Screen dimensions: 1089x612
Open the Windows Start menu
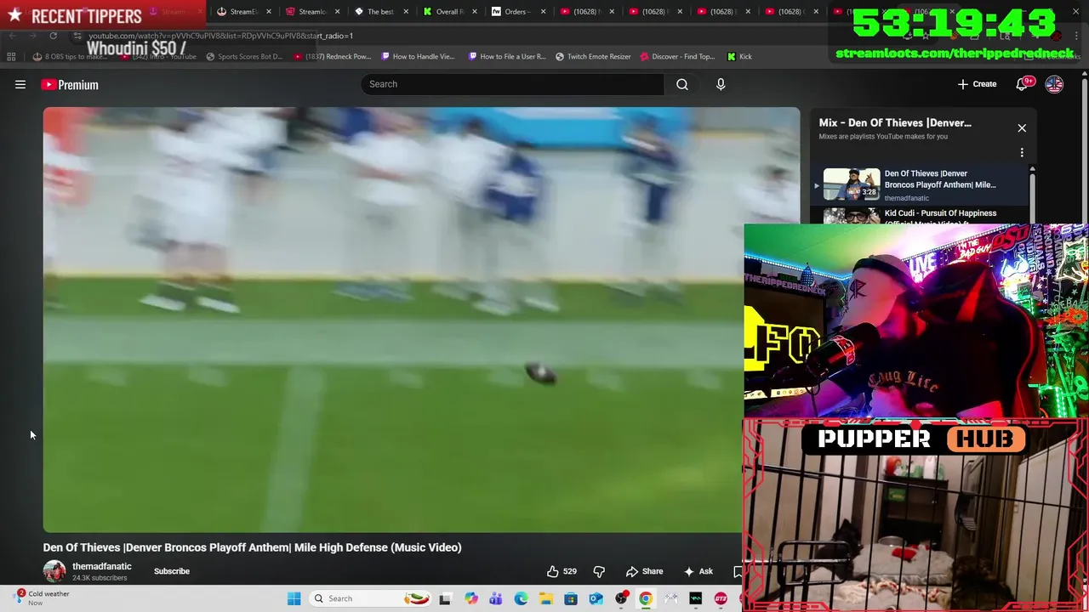(294, 598)
